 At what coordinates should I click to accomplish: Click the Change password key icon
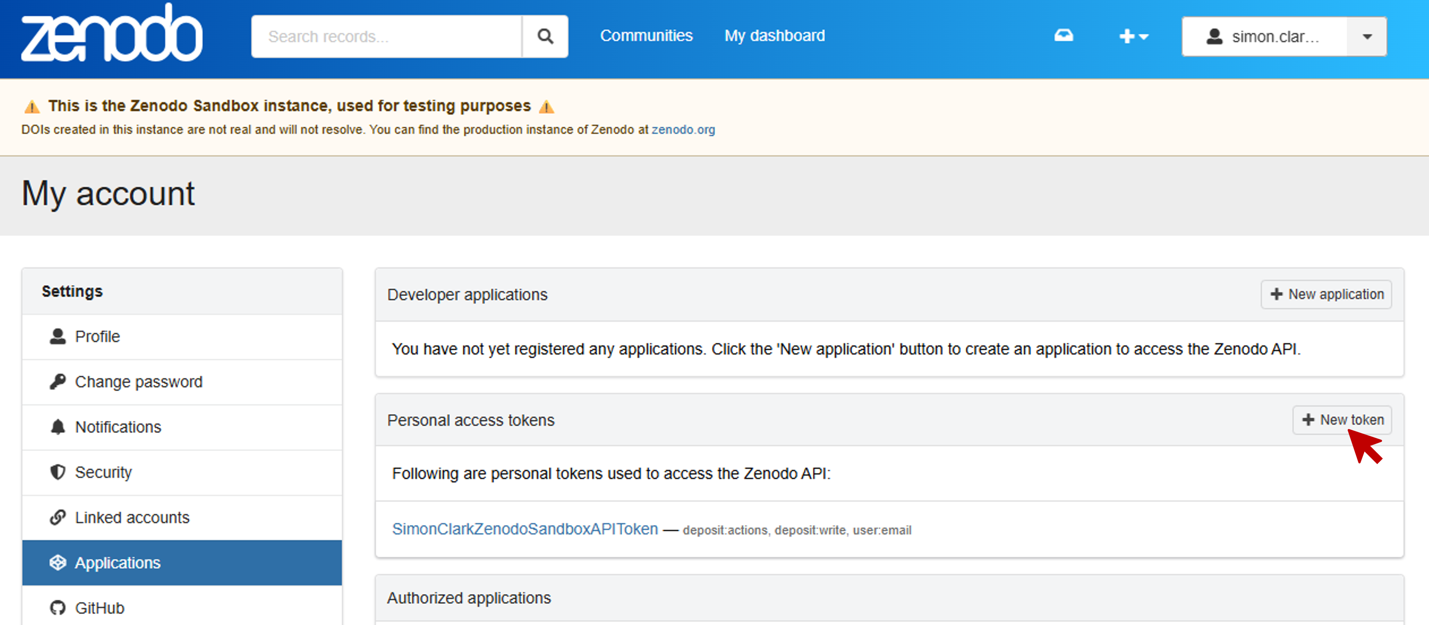click(58, 382)
